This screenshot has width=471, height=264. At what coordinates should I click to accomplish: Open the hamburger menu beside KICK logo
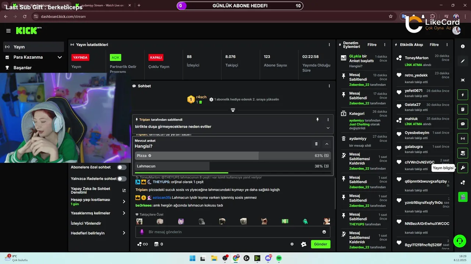(8, 31)
